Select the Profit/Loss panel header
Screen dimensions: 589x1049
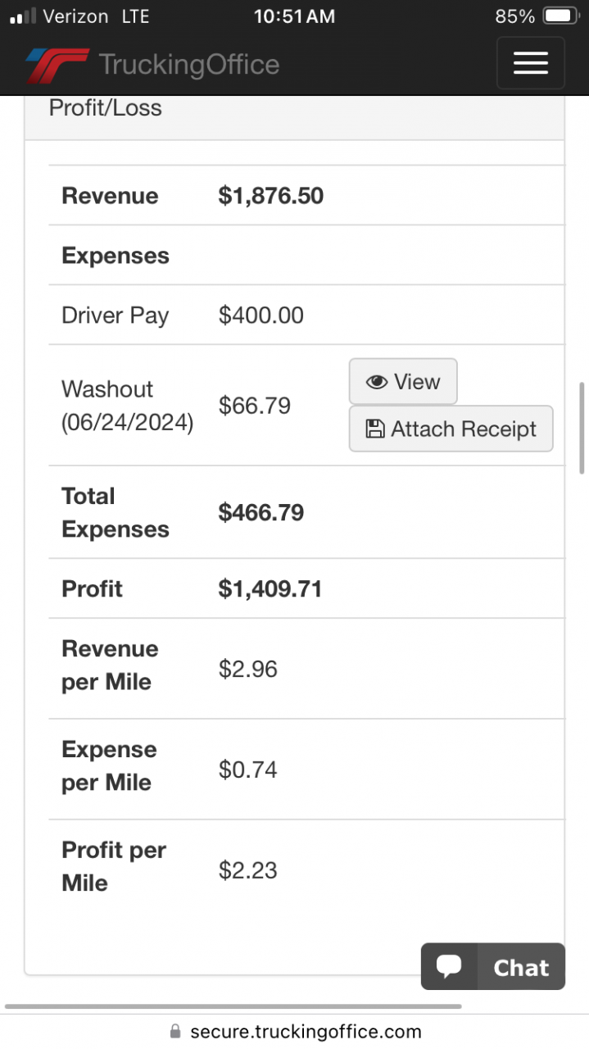105,108
